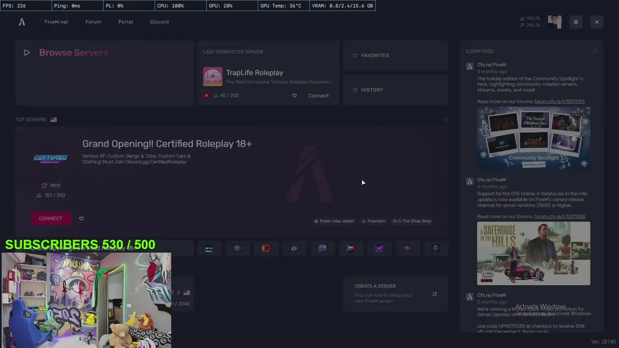The width and height of the screenshot is (619, 348).
Task: Open the user profile avatar
Action: 555,22
